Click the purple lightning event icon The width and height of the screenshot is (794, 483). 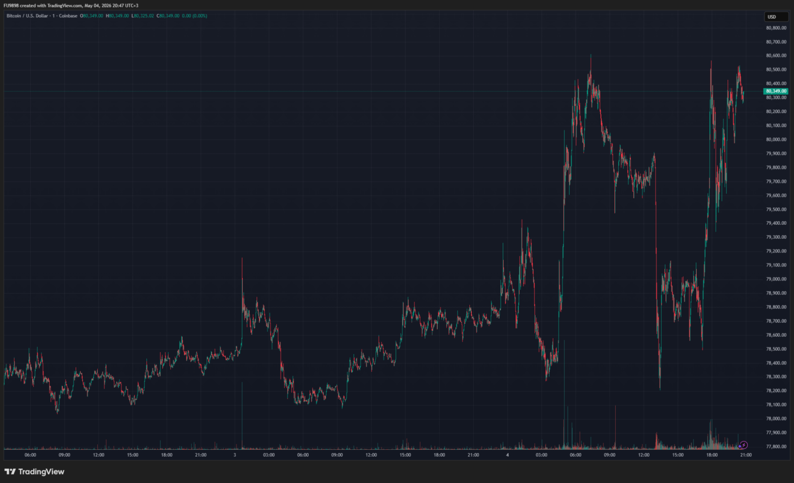(743, 445)
